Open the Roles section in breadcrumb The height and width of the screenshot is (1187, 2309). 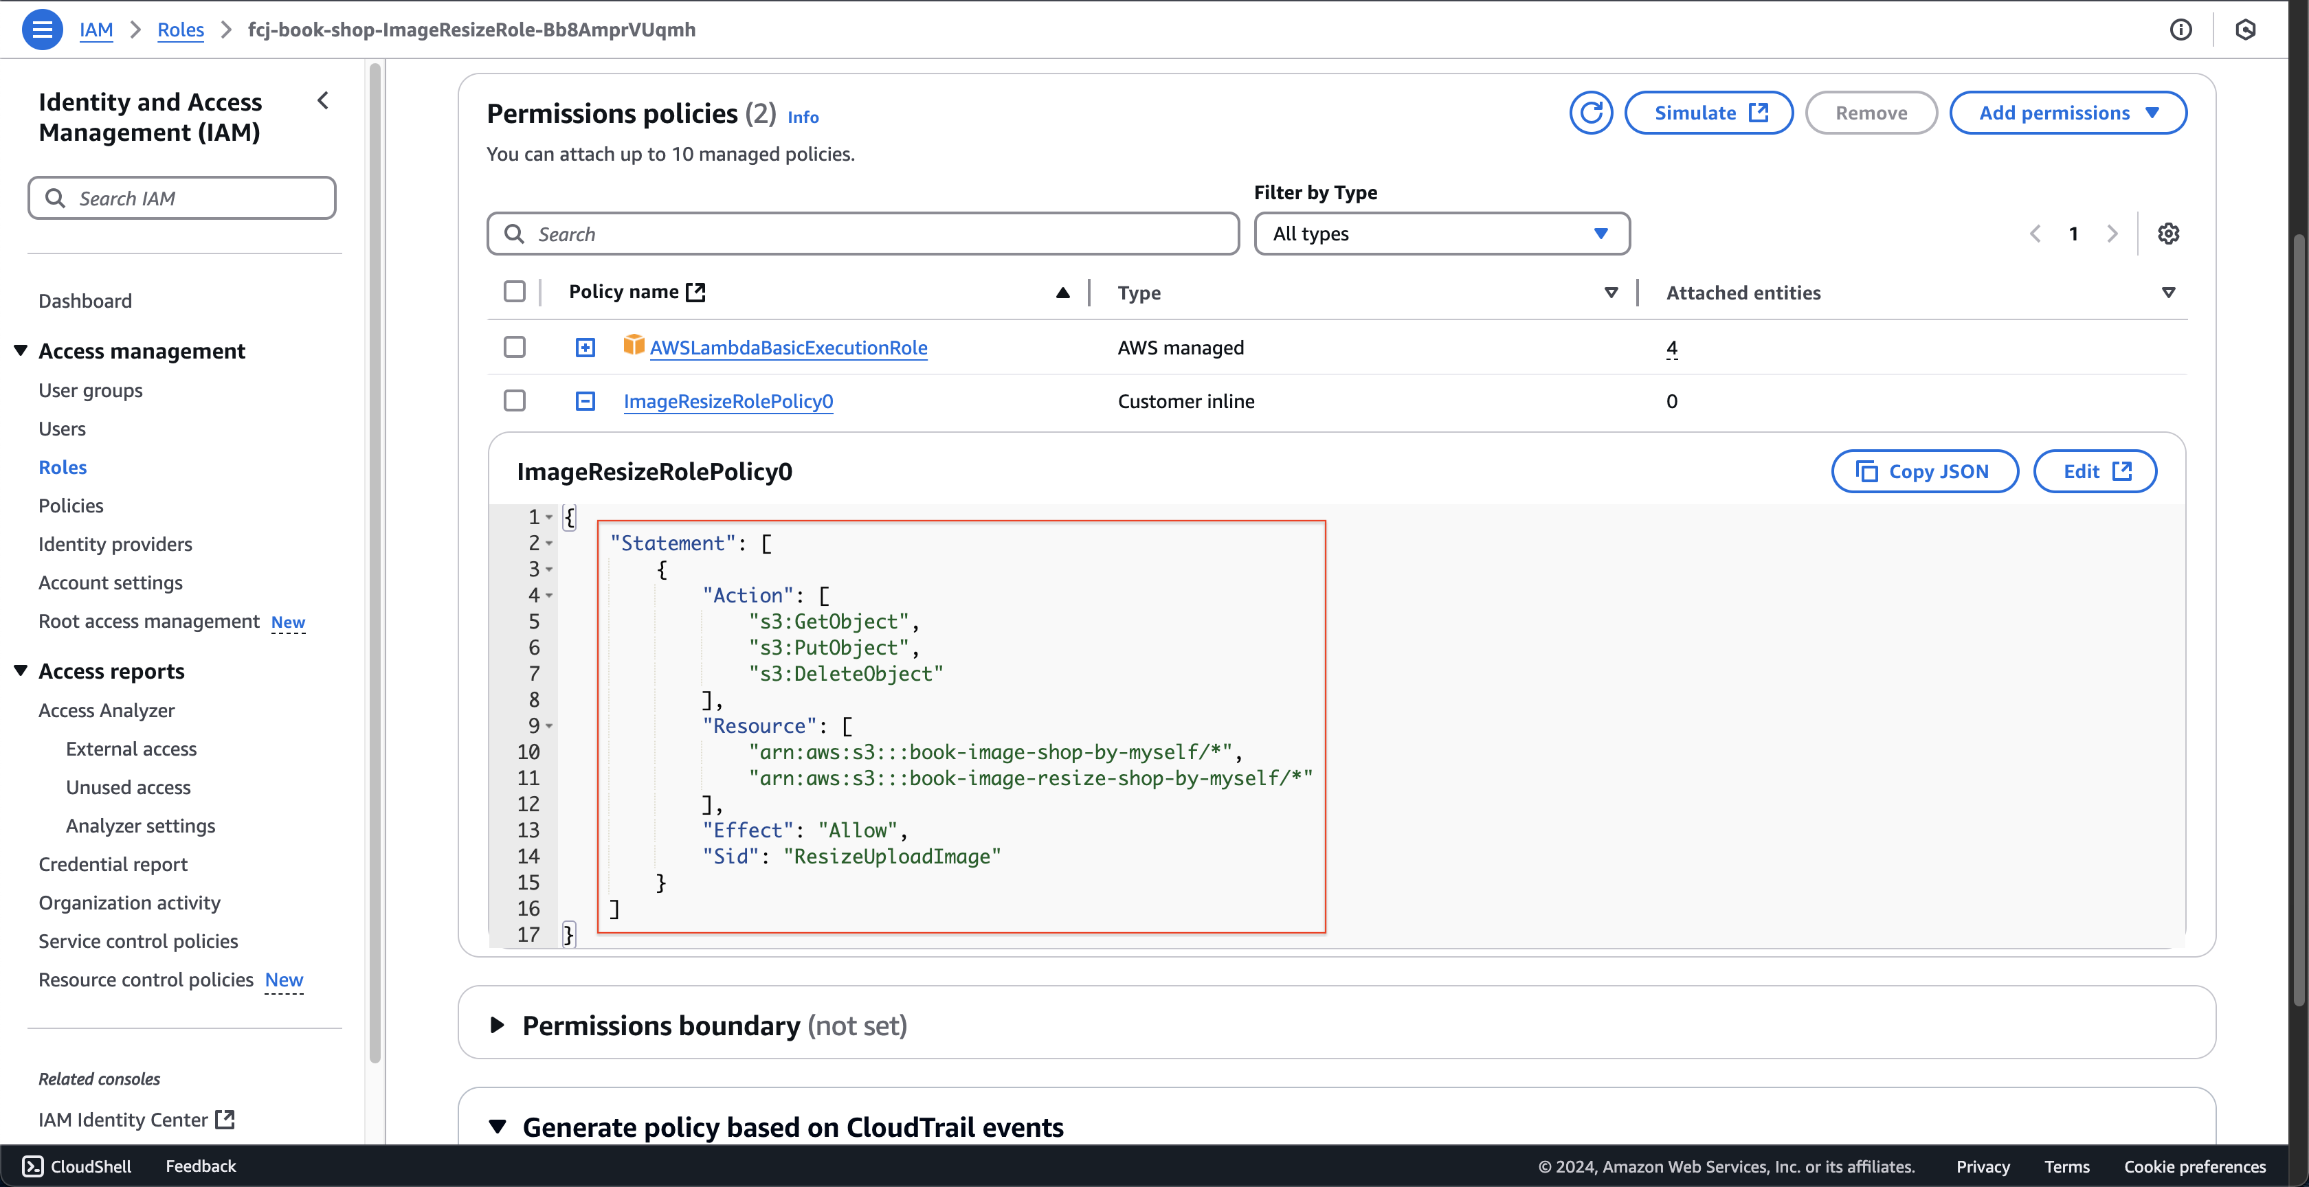[x=180, y=29]
